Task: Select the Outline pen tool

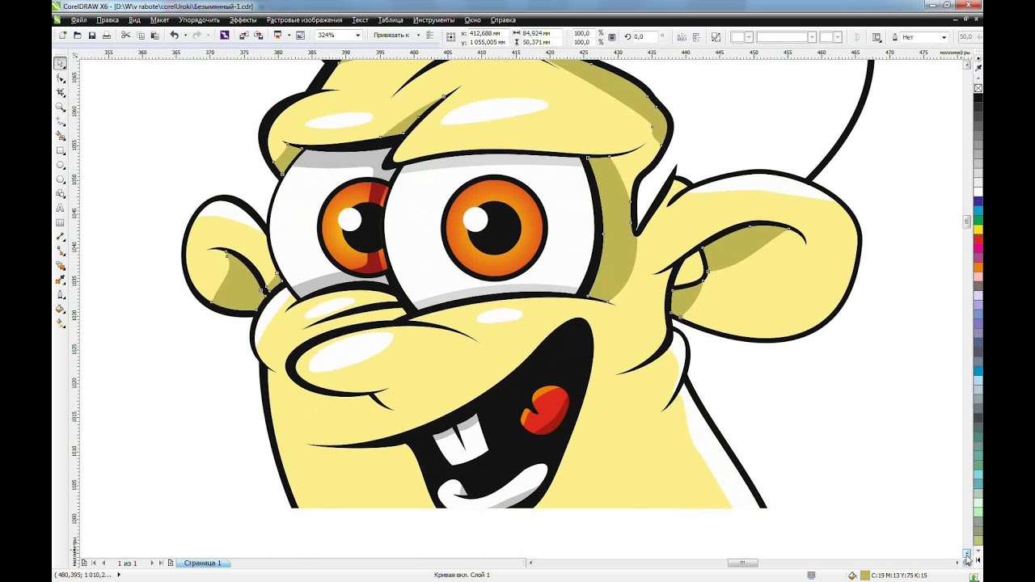Action: [x=61, y=295]
